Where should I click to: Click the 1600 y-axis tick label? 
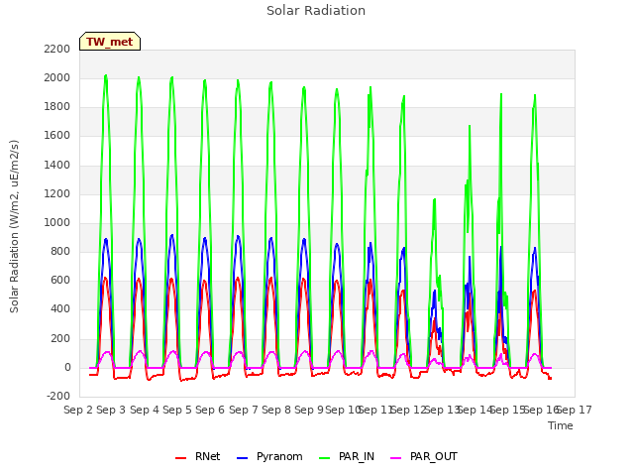(x=57, y=136)
